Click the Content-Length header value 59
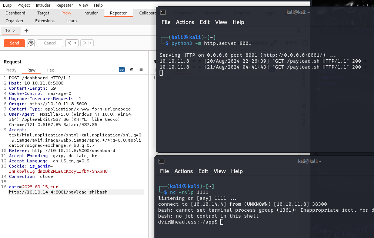 (53, 88)
